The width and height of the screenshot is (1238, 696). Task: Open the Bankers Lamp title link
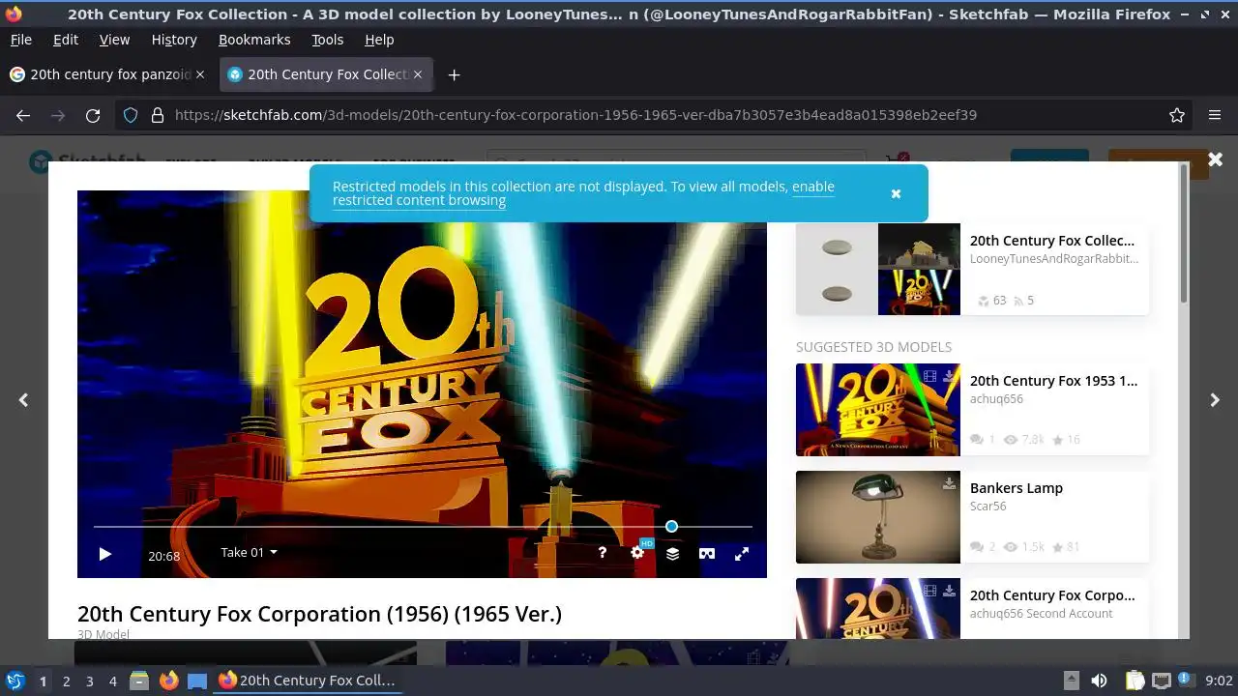point(1017,488)
